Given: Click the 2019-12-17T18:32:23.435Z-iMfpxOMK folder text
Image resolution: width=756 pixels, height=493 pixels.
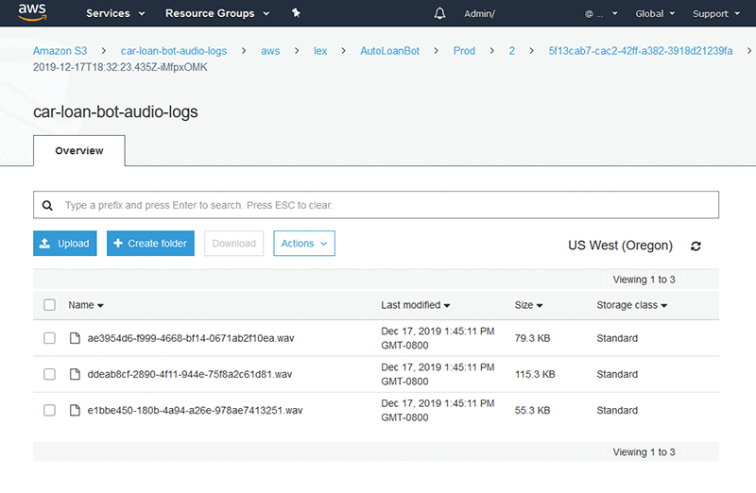Looking at the screenshot, I should pyautogui.click(x=120, y=67).
